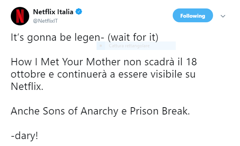Click the "It's gonna be legen-" text
The image size is (240, 146).
tap(58, 37)
